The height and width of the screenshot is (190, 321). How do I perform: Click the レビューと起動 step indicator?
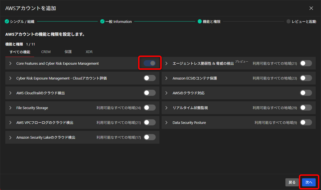pos(301,21)
